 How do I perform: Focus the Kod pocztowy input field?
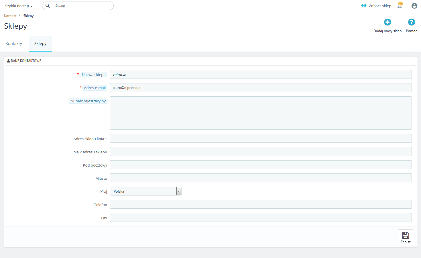coord(261,165)
